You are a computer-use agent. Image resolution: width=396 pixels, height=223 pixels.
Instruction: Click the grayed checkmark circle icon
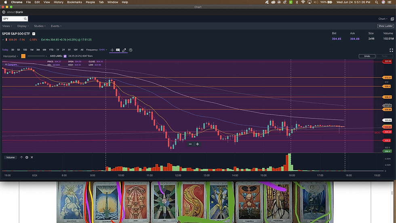pyautogui.click(x=131, y=50)
